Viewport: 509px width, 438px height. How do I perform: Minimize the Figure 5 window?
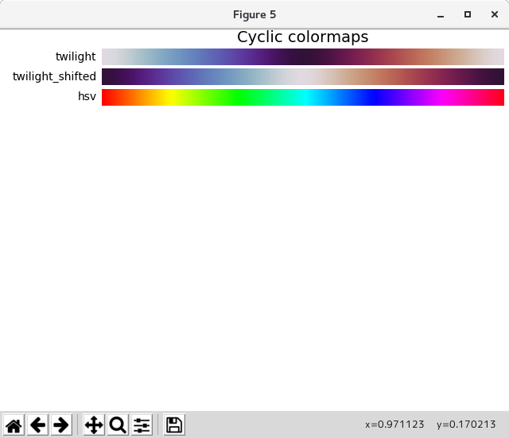pos(441,14)
